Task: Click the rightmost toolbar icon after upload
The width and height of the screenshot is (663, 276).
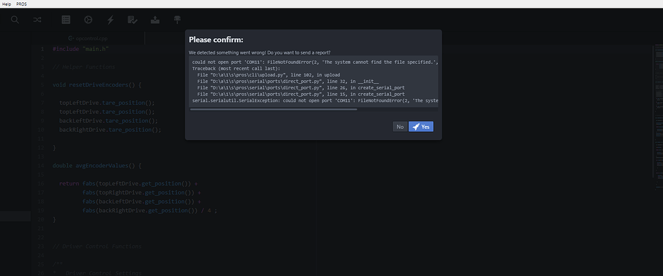Action: pos(177,20)
